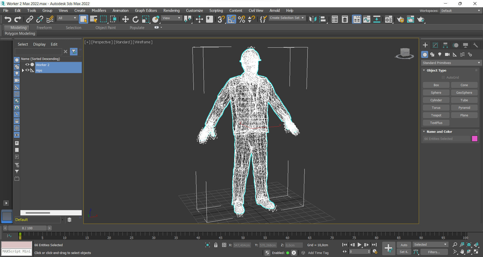
Task: Open the Standard Primitives dropdown
Action: click(451, 63)
